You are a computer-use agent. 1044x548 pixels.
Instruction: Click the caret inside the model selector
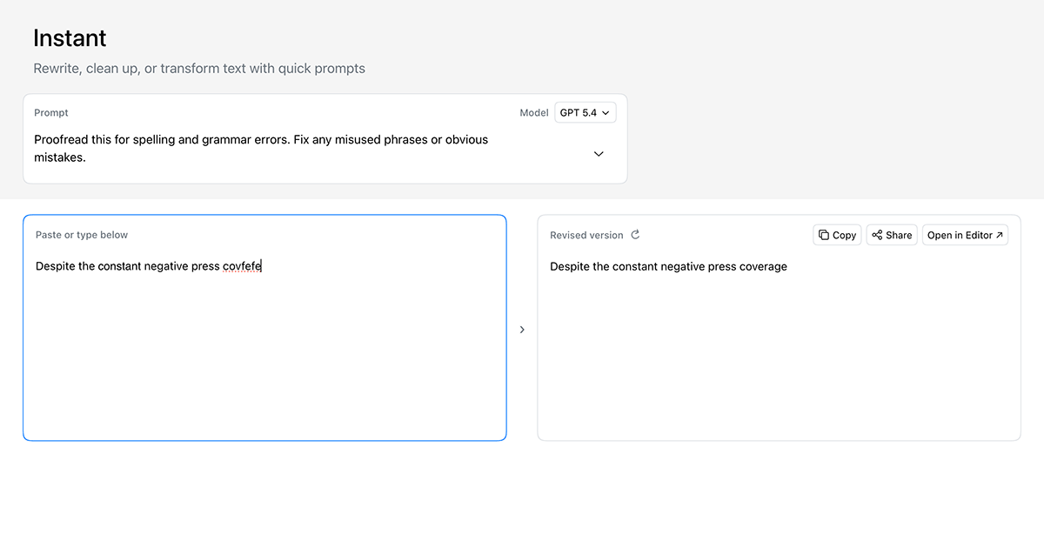point(606,113)
